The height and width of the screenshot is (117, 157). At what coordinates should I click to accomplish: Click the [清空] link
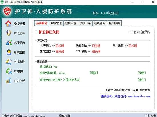point(142,80)
